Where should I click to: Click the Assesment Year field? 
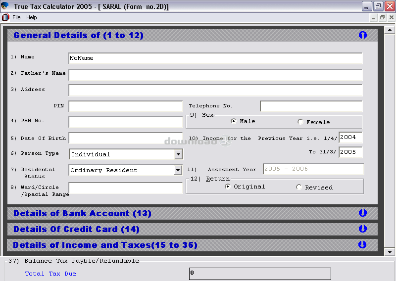point(313,169)
